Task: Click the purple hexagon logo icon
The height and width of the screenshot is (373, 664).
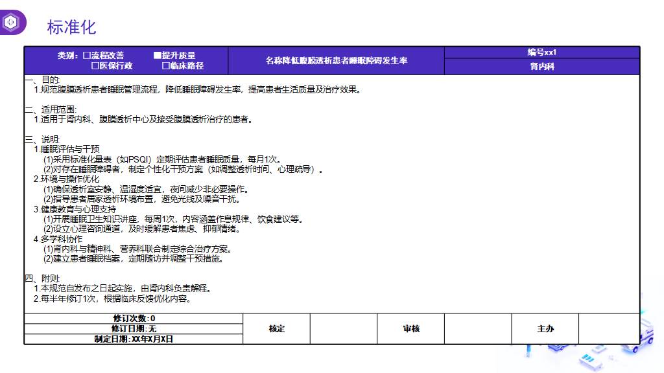Action: point(11,23)
